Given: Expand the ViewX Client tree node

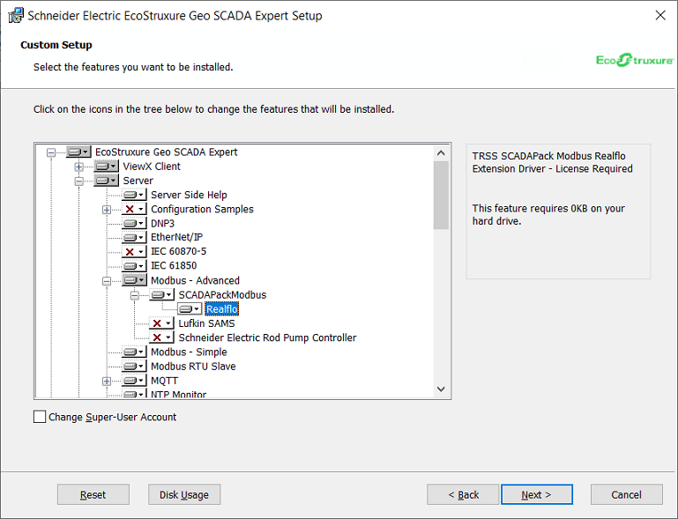Looking at the screenshot, I should click(78, 167).
